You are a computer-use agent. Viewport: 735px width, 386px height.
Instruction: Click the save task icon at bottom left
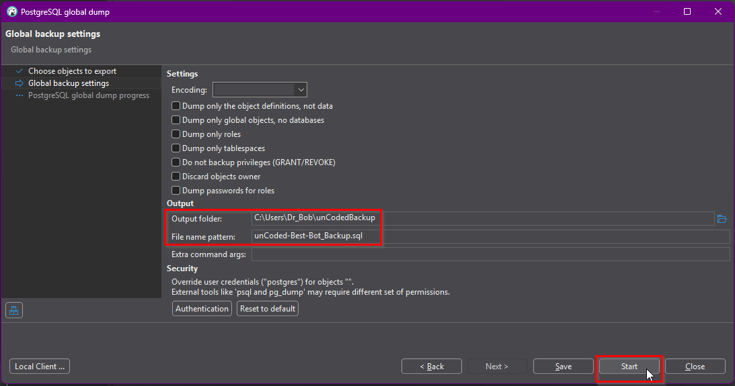coord(14,309)
